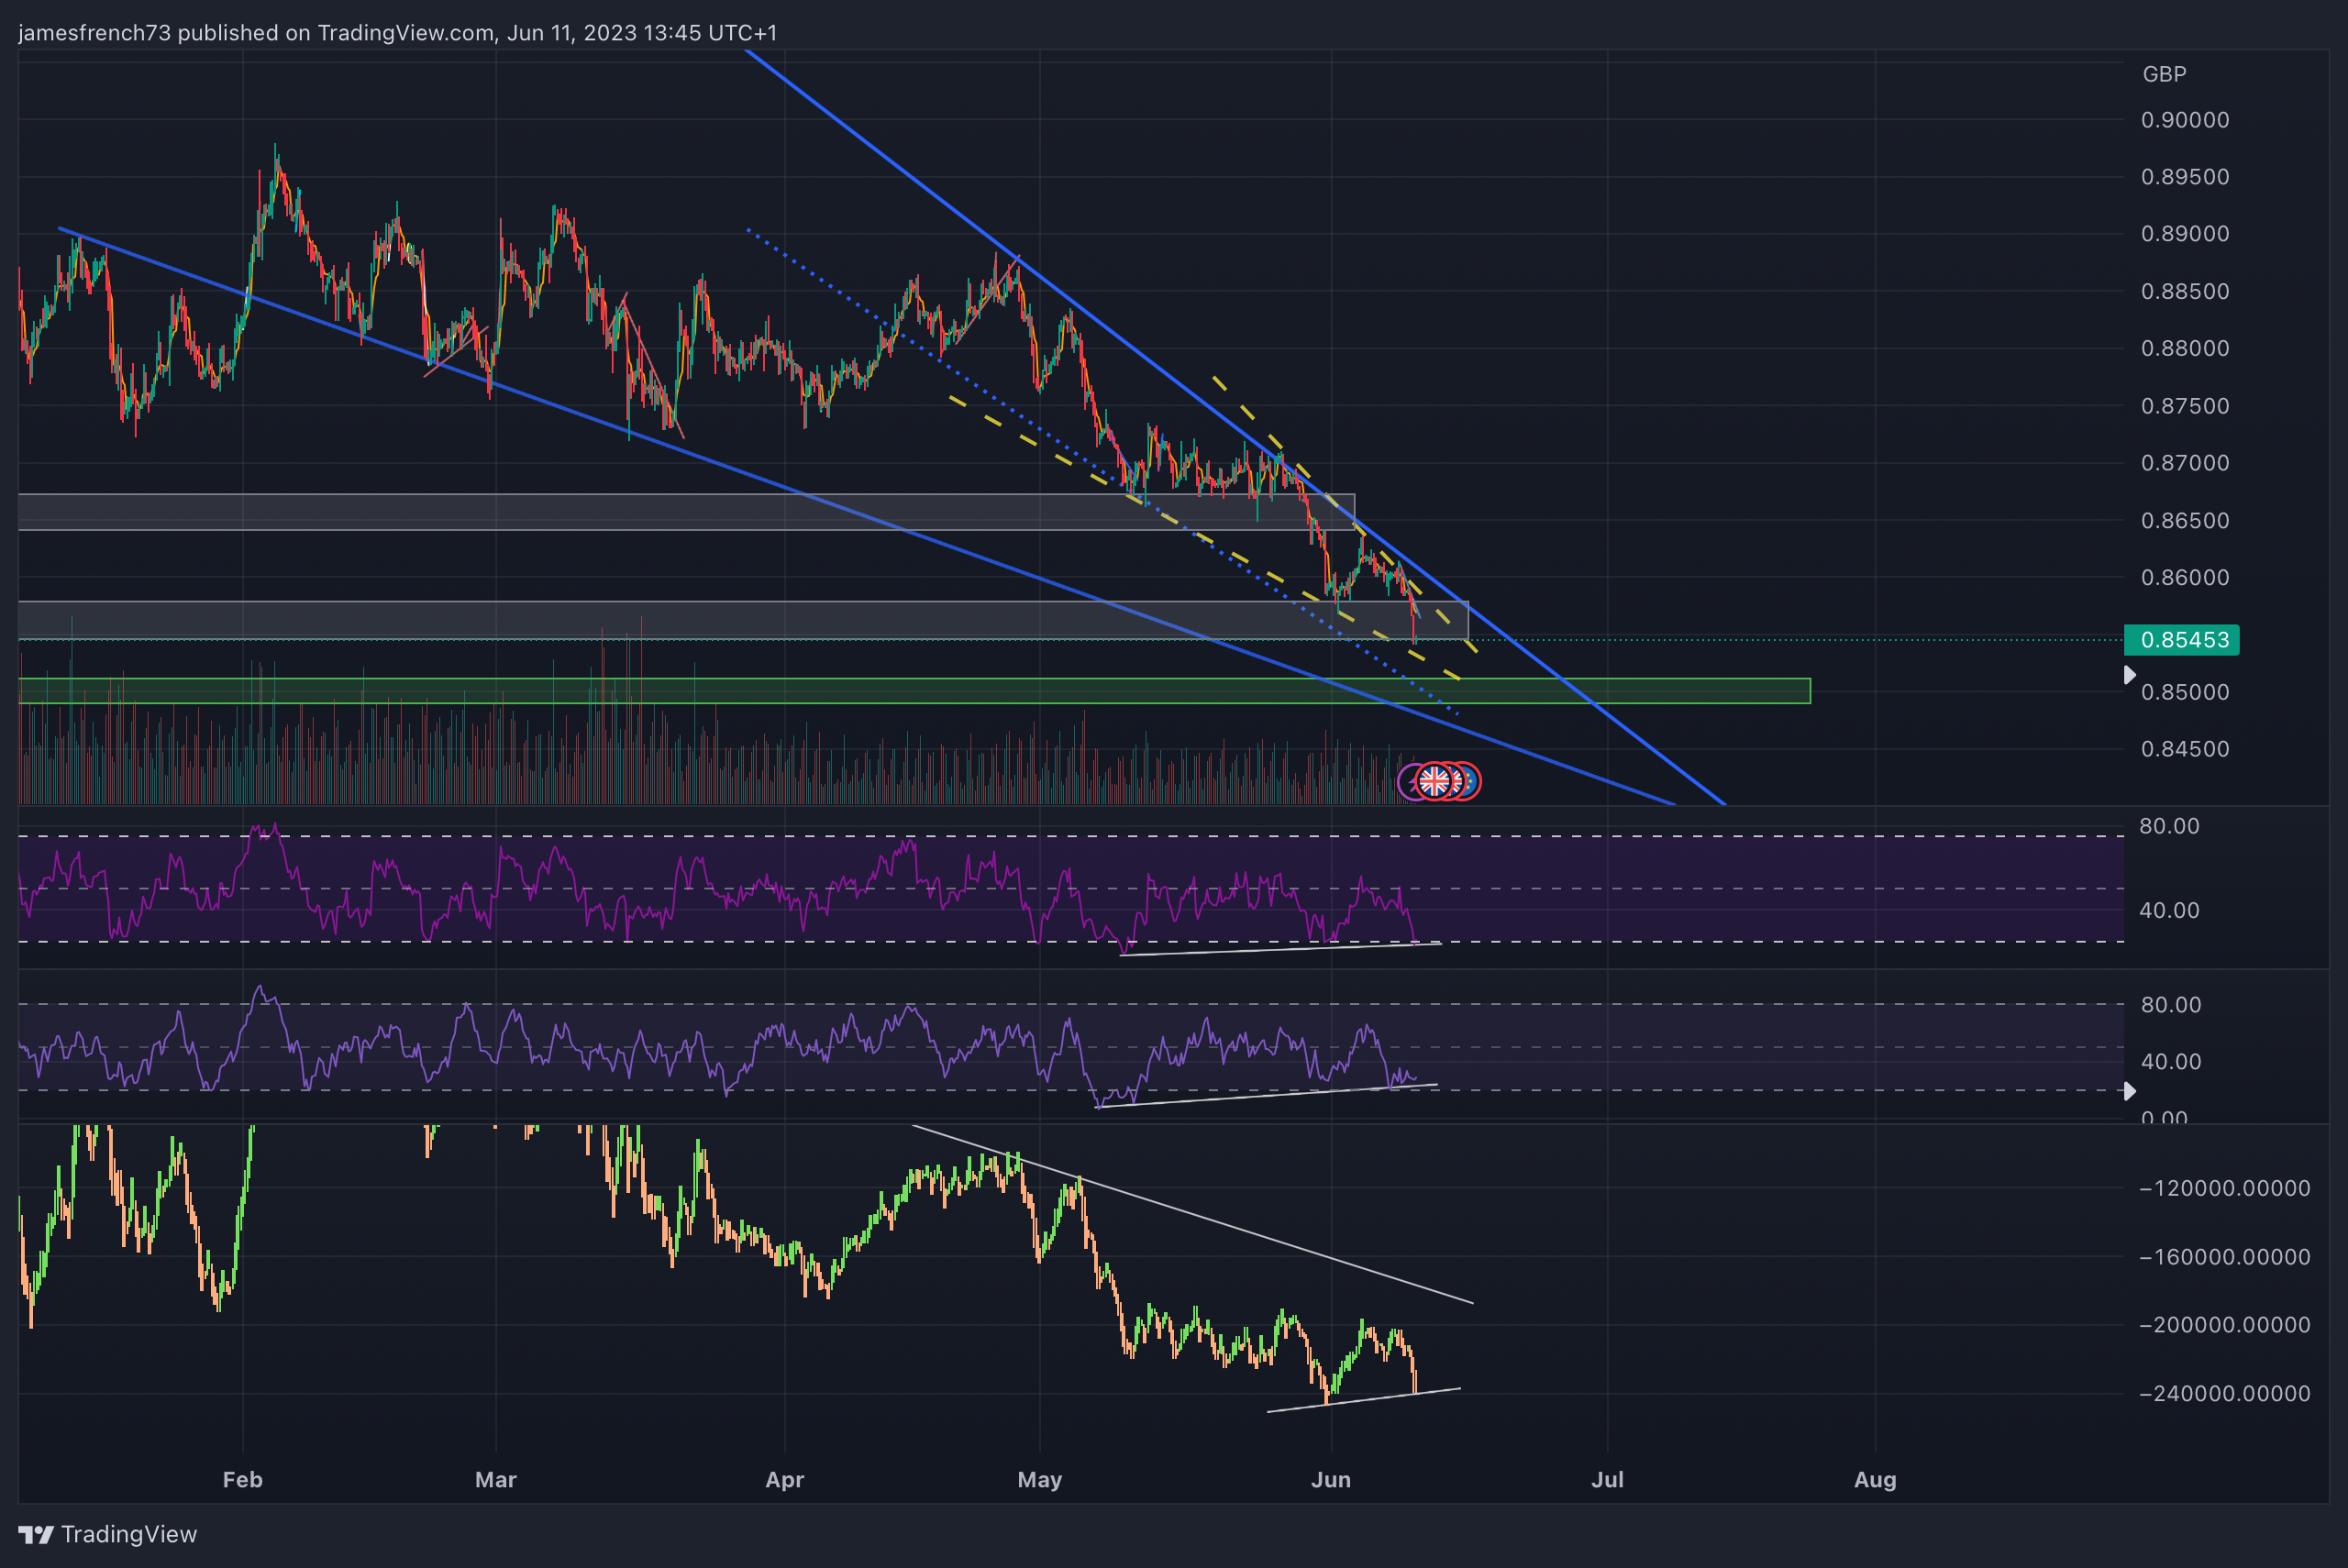Click the 0.86500 price scale label
Image resolution: width=2348 pixels, height=1568 pixels.
(2185, 521)
